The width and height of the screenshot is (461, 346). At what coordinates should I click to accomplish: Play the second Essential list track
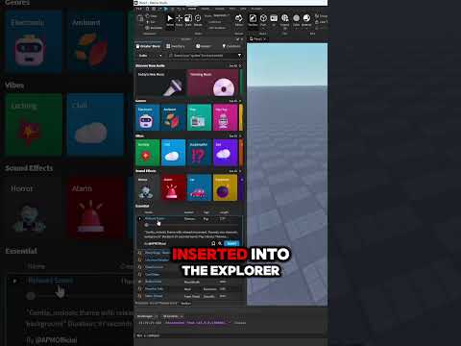coord(139,253)
